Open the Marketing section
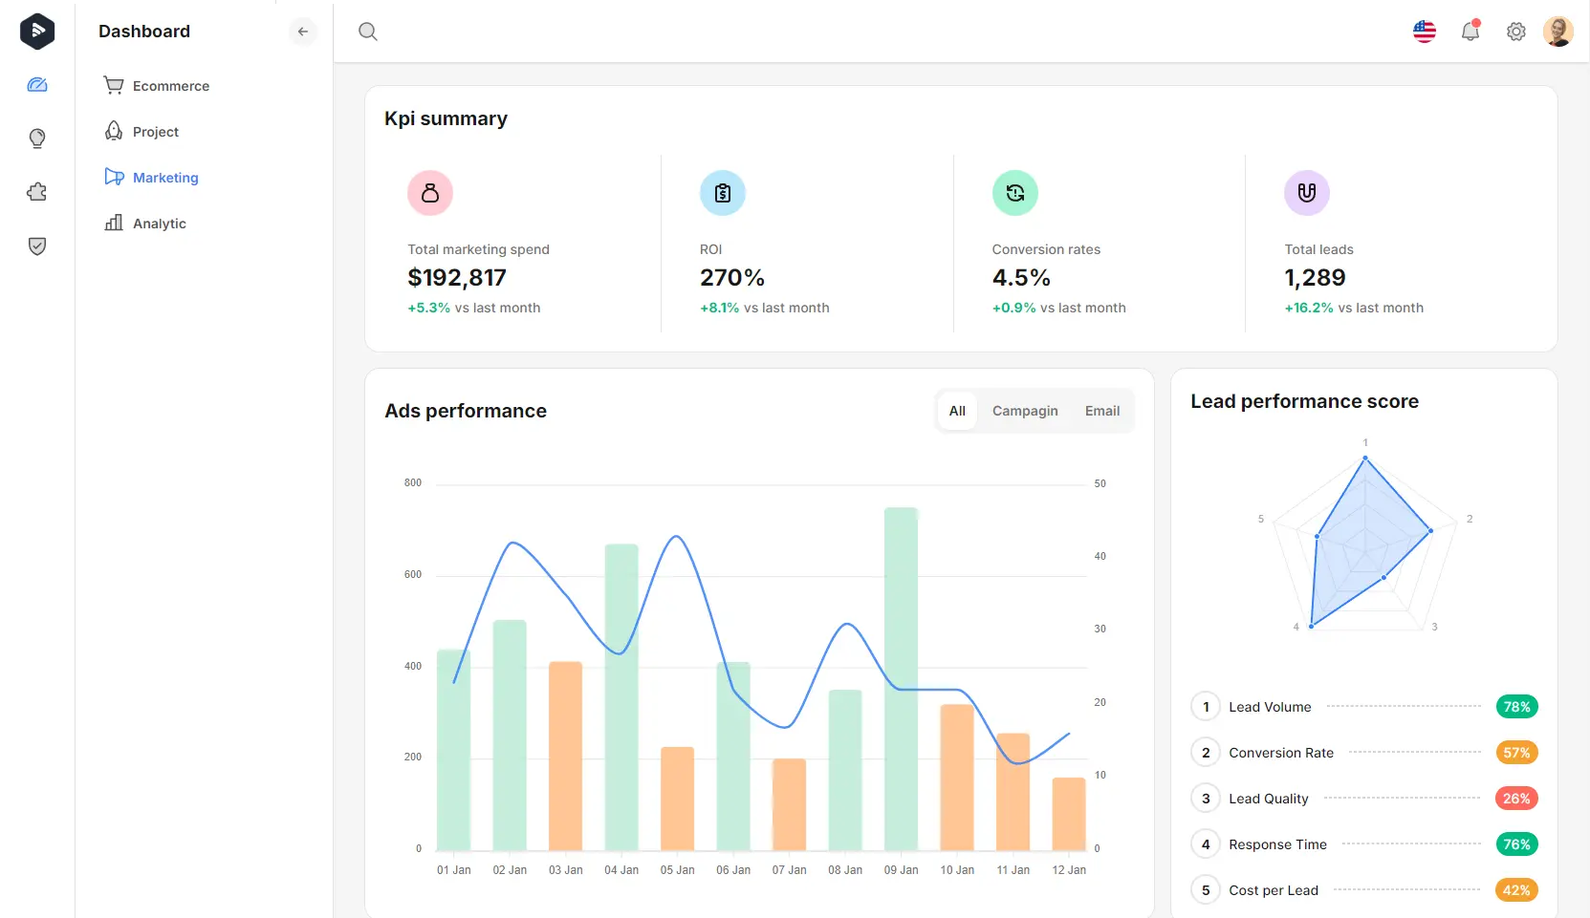Screen dimensions: 1590x918 click(x=164, y=177)
